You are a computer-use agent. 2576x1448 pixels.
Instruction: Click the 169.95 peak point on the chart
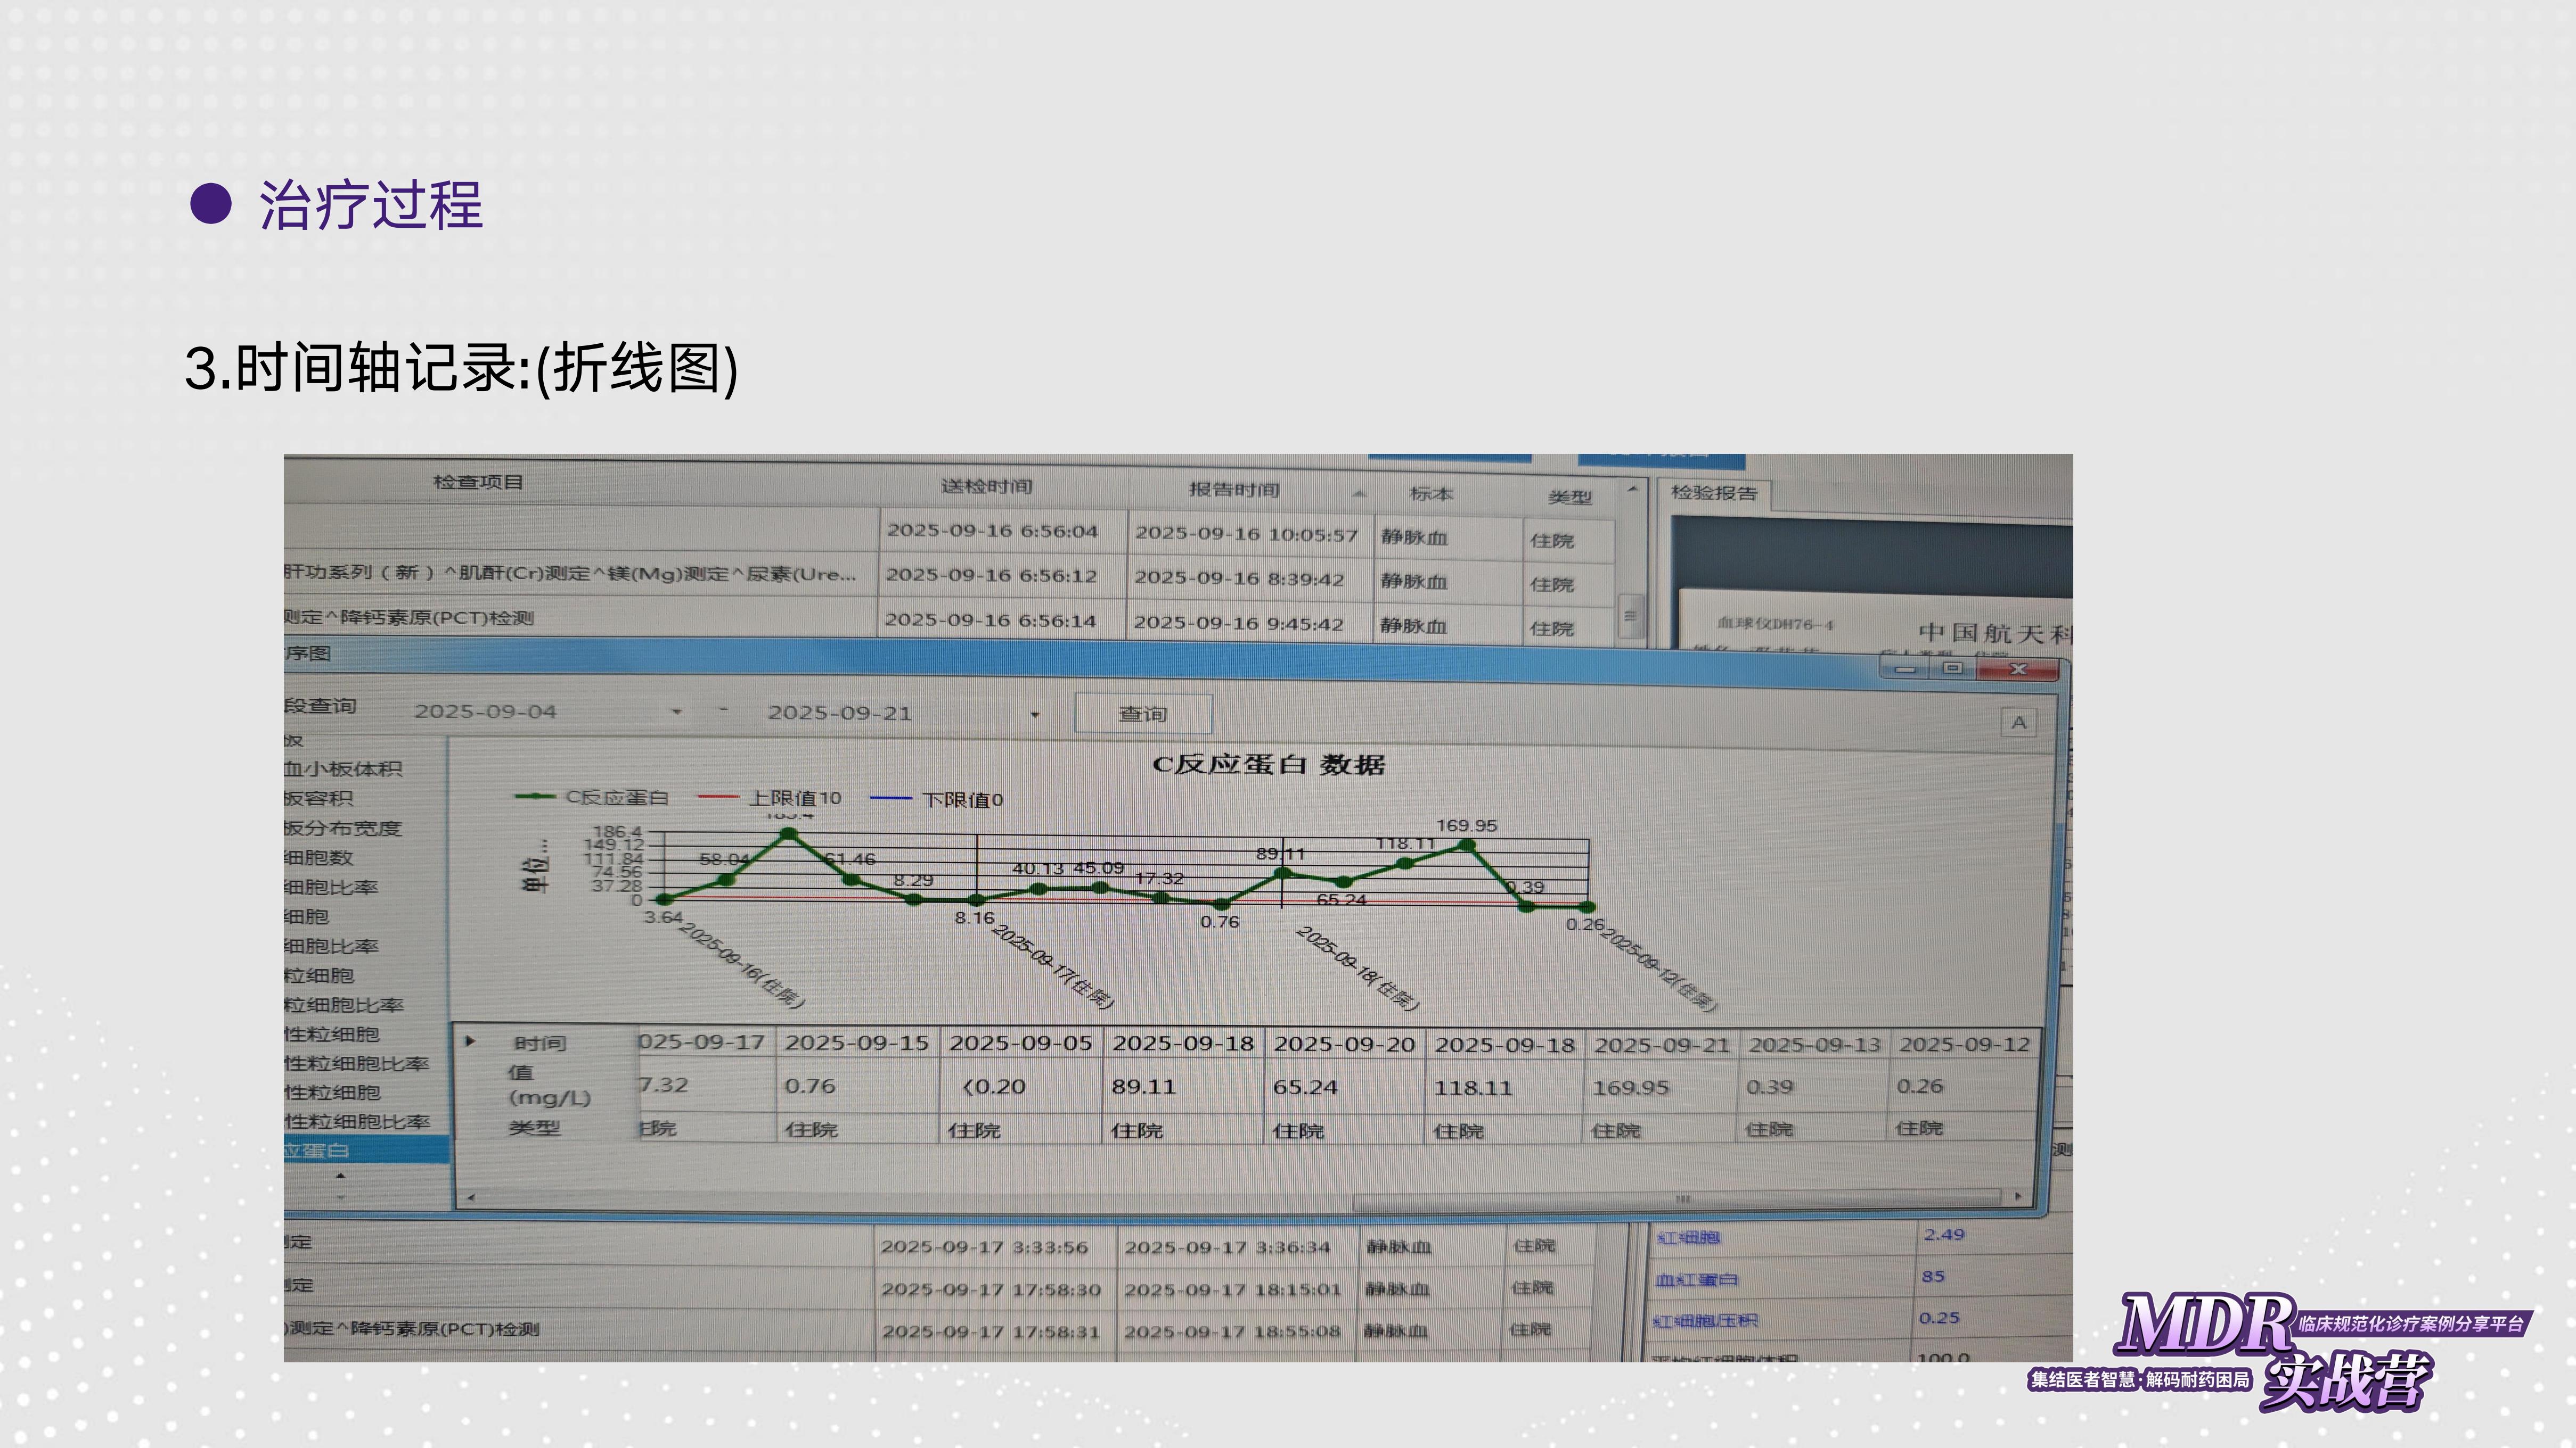pyautogui.click(x=1466, y=846)
